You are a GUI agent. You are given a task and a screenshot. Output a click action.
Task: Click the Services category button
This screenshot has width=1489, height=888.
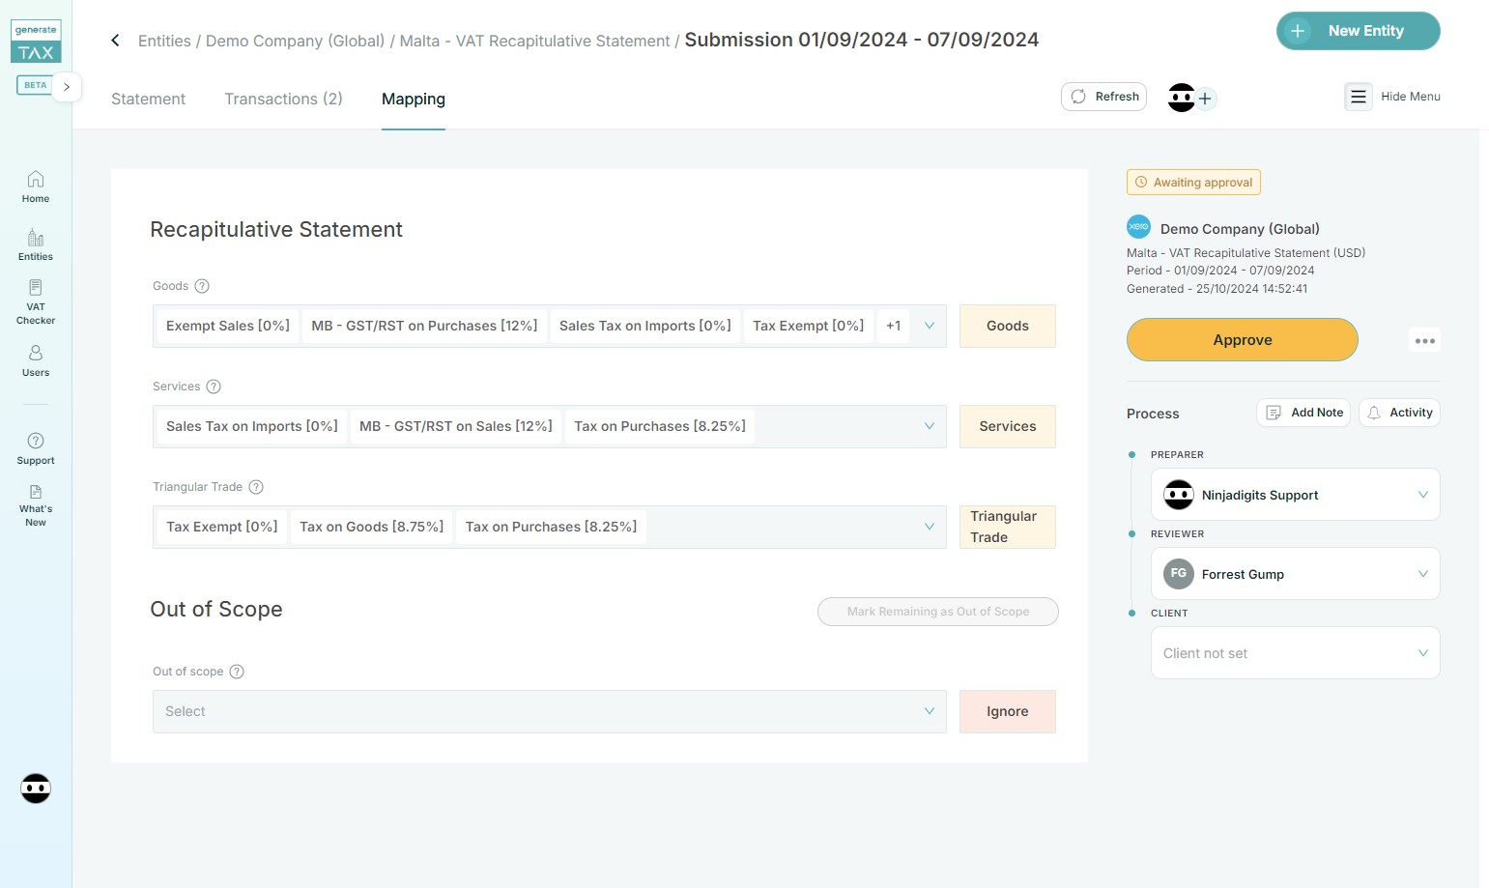click(x=1007, y=426)
